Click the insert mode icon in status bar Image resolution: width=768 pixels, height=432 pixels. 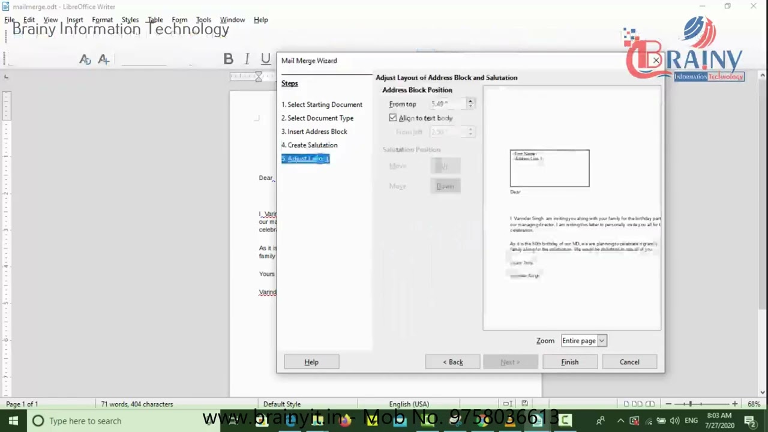tap(508, 404)
